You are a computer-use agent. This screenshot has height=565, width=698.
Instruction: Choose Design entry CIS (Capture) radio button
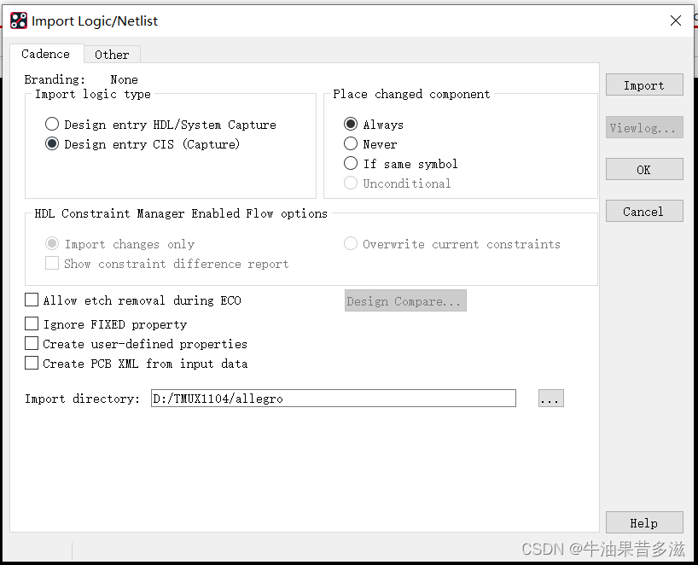pyautogui.click(x=52, y=144)
